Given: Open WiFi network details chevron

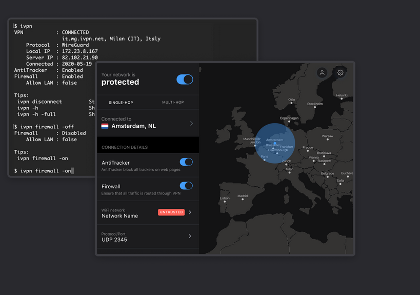Looking at the screenshot, I should [190, 212].
